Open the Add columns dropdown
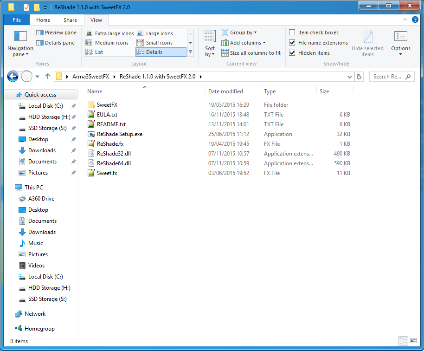424x351 pixels. 244,43
